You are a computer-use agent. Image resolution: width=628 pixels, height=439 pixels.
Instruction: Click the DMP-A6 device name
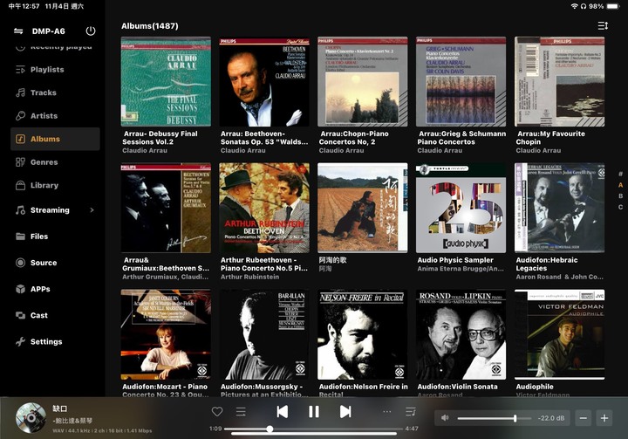pos(49,31)
